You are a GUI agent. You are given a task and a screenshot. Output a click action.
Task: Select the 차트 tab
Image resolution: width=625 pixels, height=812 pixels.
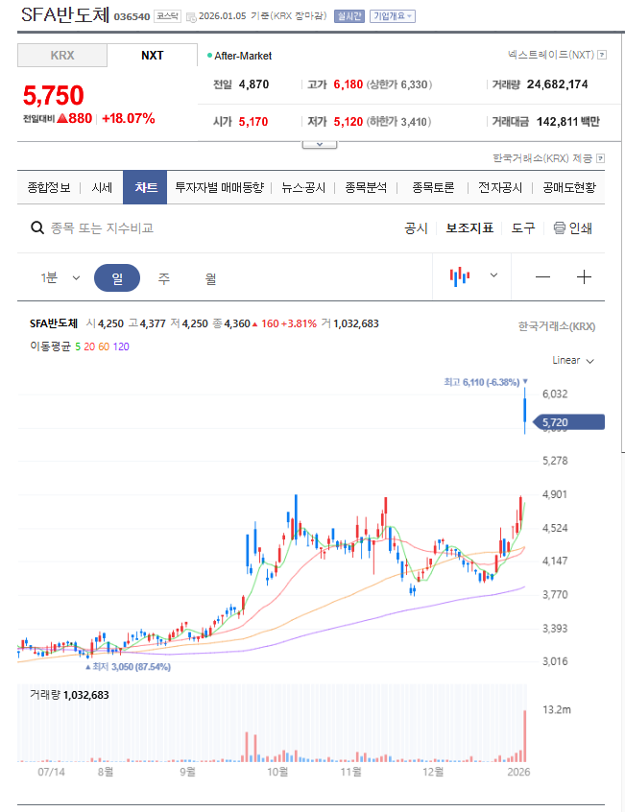coord(145,187)
